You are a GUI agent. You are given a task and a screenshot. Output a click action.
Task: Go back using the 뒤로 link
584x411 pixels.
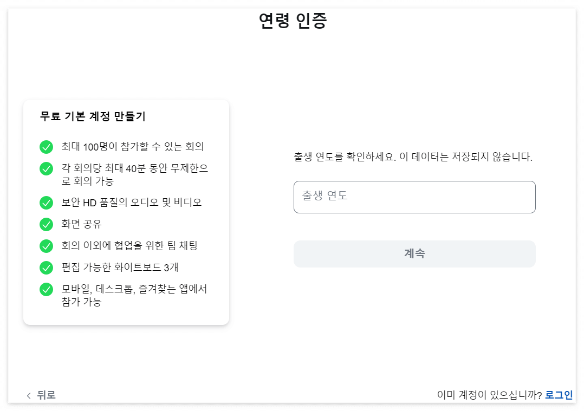[x=47, y=395]
